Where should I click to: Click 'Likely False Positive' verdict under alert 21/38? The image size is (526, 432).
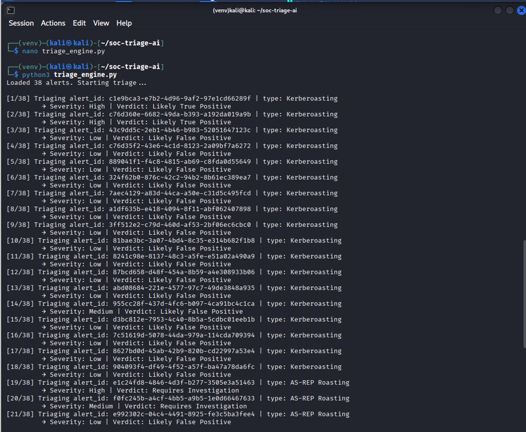[190, 422]
